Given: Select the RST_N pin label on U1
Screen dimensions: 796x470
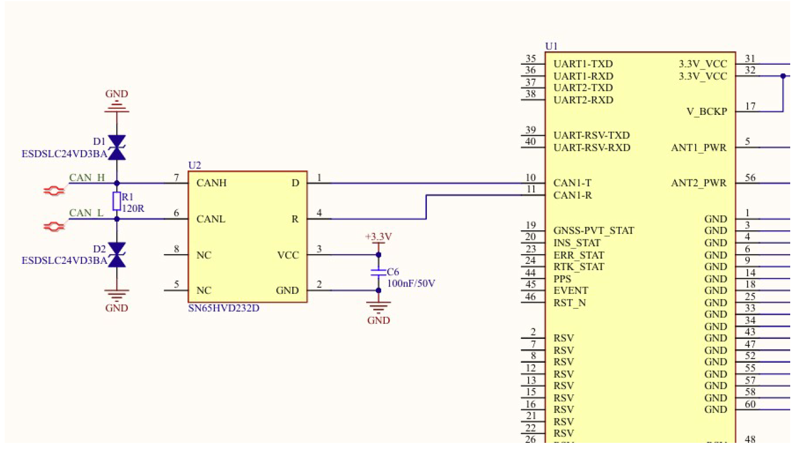Looking at the screenshot, I should pyautogui.click(x=570, y=303).
